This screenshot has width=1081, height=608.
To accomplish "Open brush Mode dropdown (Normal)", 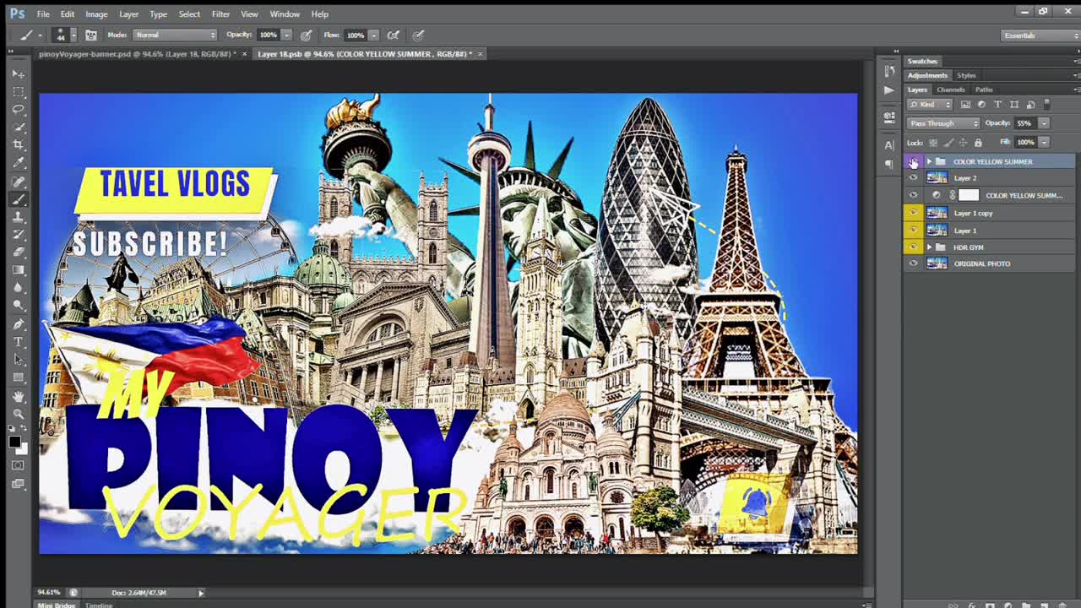I will 175,35.
